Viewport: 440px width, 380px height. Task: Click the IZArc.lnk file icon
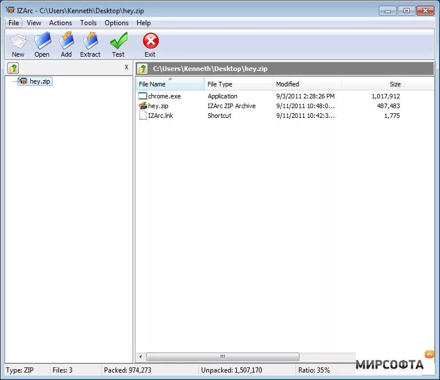[x=143, y=115]
